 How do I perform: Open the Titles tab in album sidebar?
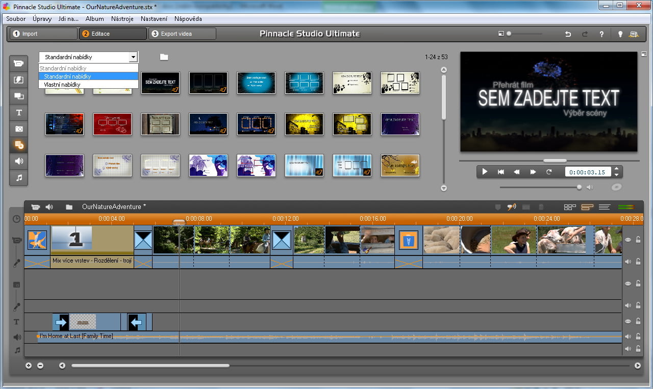19,113
